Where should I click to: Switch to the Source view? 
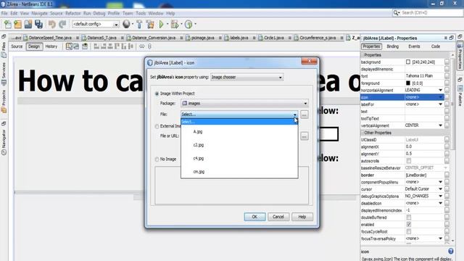click(x=17, y=46)
